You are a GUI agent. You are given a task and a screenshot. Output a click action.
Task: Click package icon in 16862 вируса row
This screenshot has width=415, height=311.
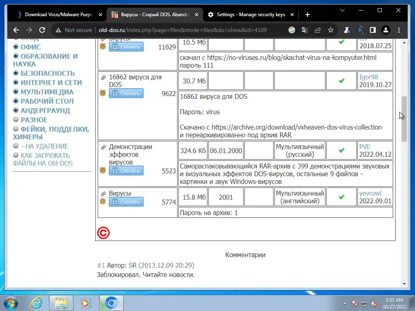[x=103, y=93]
